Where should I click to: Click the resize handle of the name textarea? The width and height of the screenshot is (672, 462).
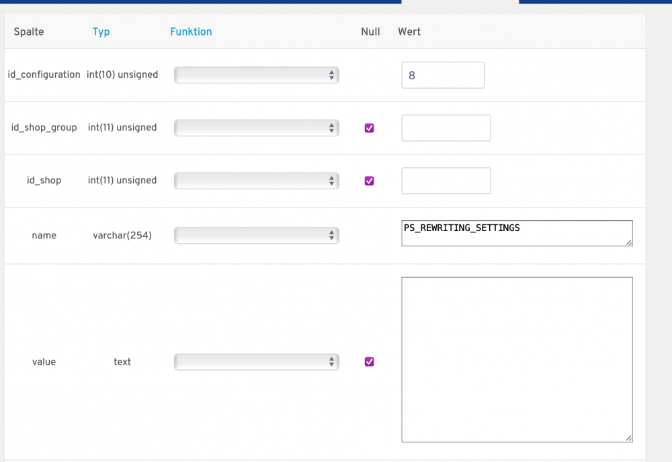coord(629,242)
